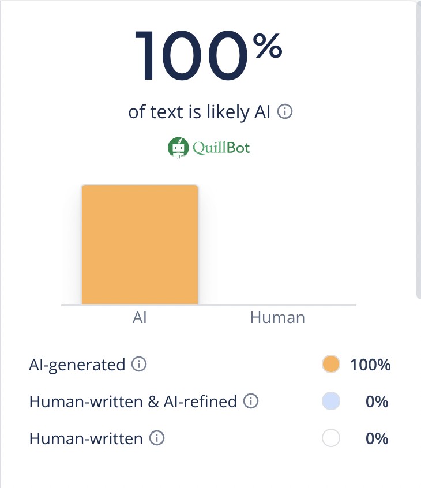Click the 'Human-written' legend label
421x488 pixels.
(x=86, y=439)
